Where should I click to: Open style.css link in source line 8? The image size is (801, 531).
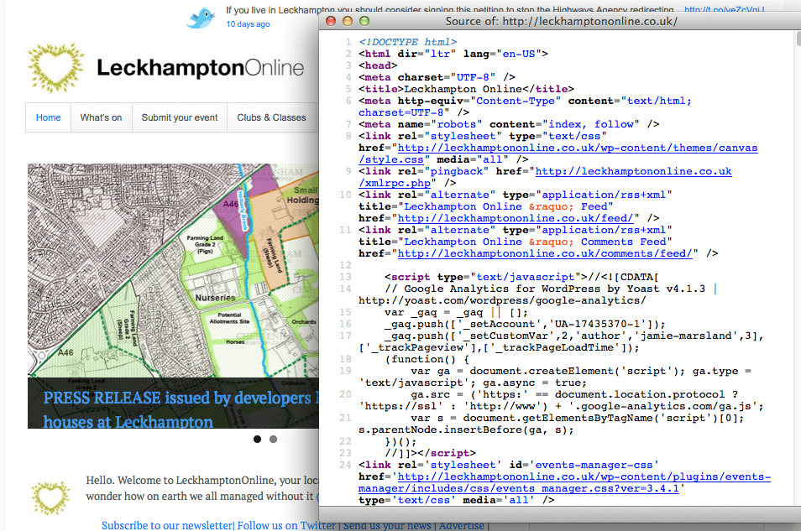558,154
